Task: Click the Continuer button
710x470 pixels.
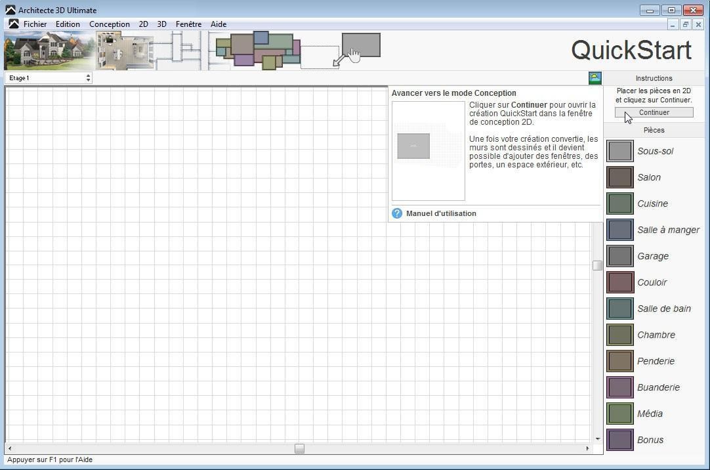Action: (x=654, y=112)
